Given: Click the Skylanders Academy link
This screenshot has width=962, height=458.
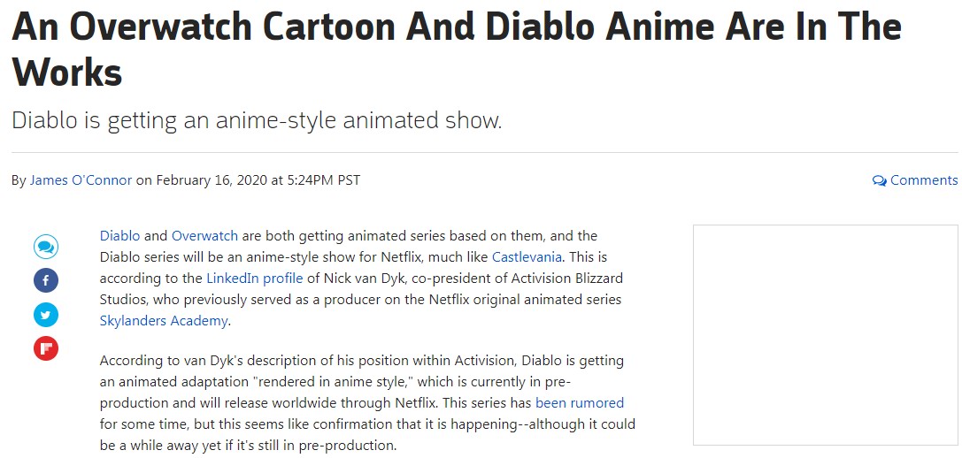Looking at the screenshot, I should 164,321.
